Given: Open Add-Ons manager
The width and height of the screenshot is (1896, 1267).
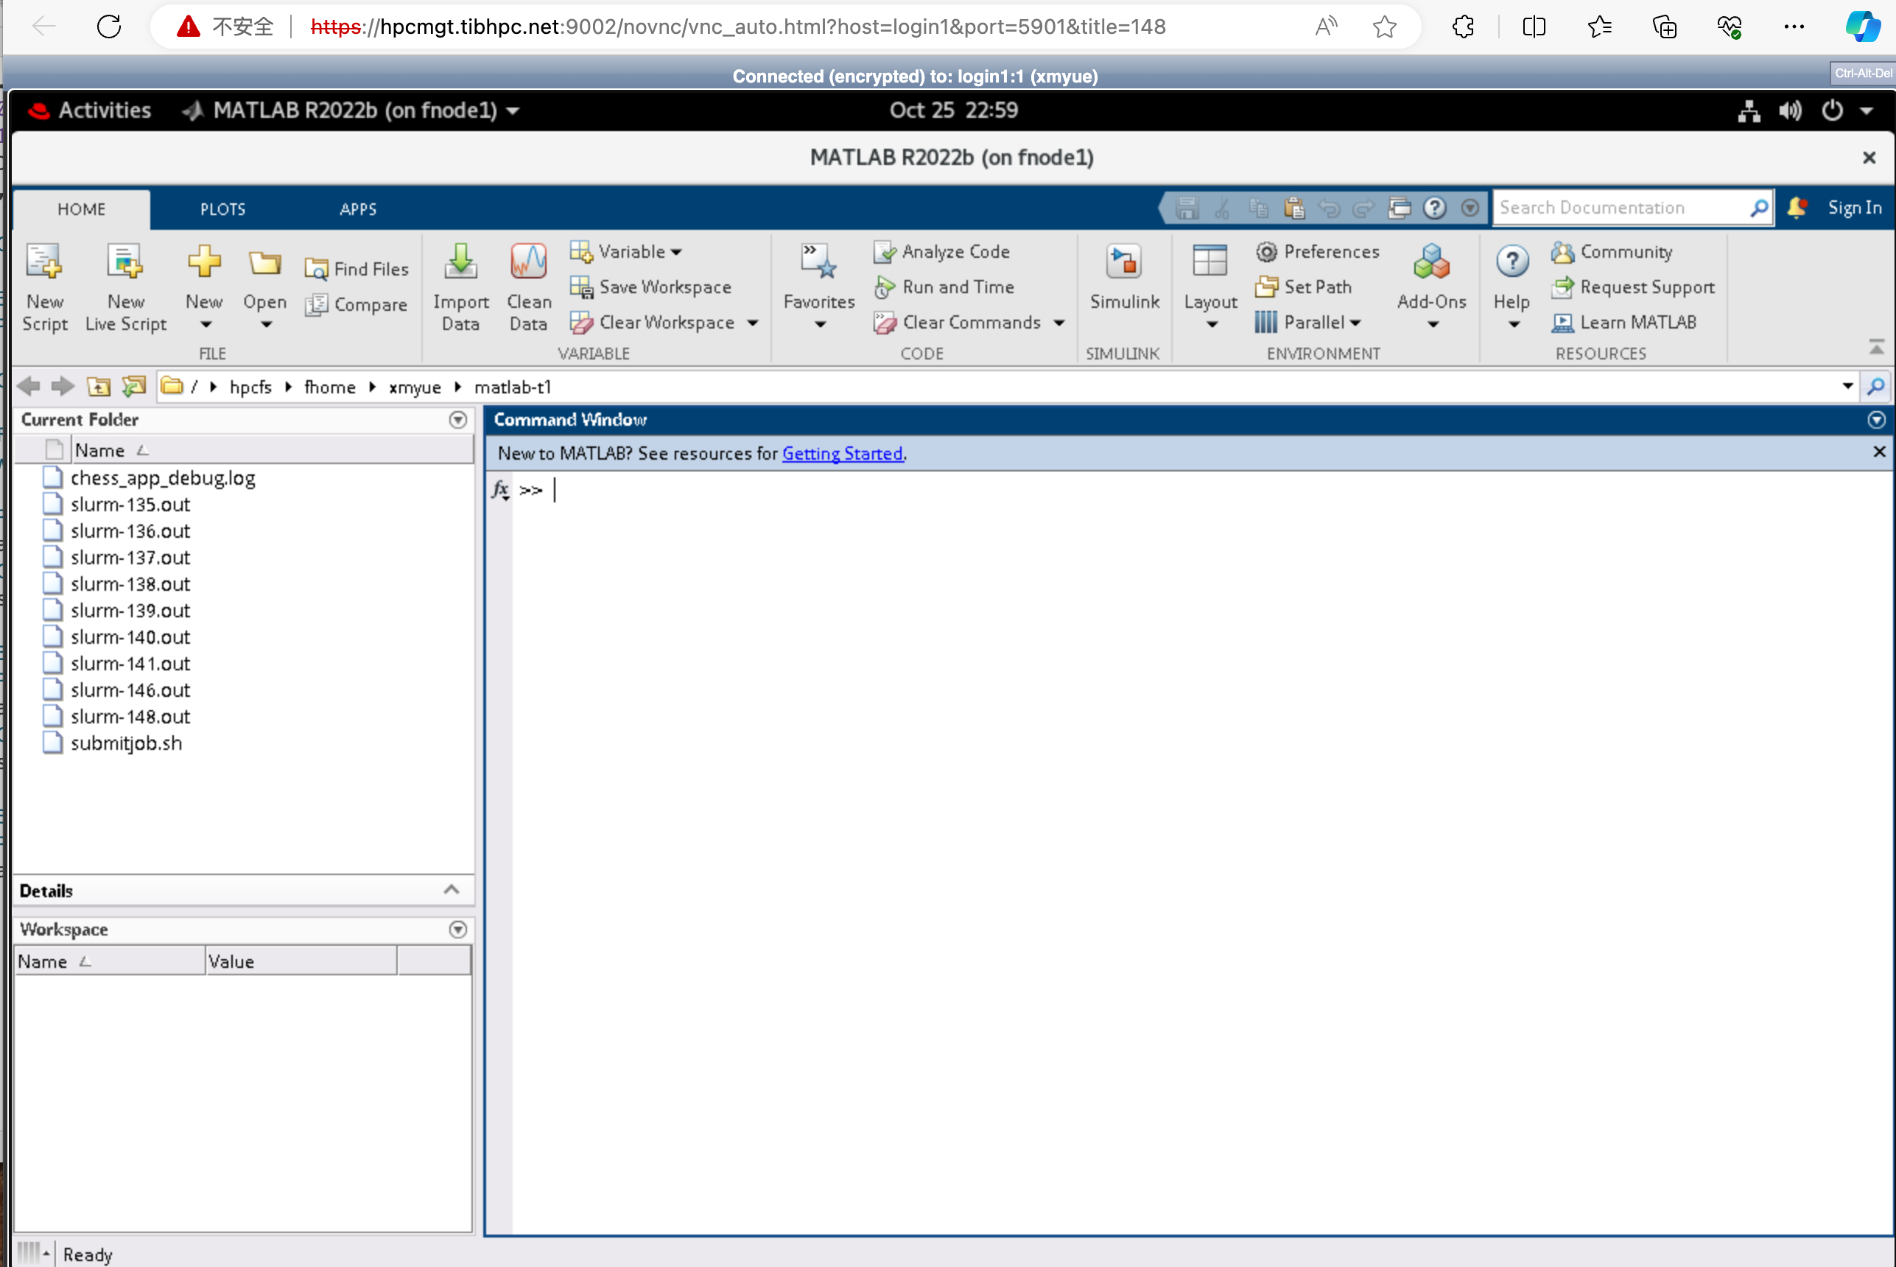Looking at the screenshot, I should tap(1431, 288).
